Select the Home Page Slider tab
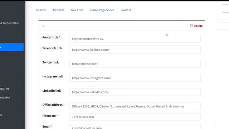The height and width of the screenshot is (129, 229). click(x=102, y=10)
